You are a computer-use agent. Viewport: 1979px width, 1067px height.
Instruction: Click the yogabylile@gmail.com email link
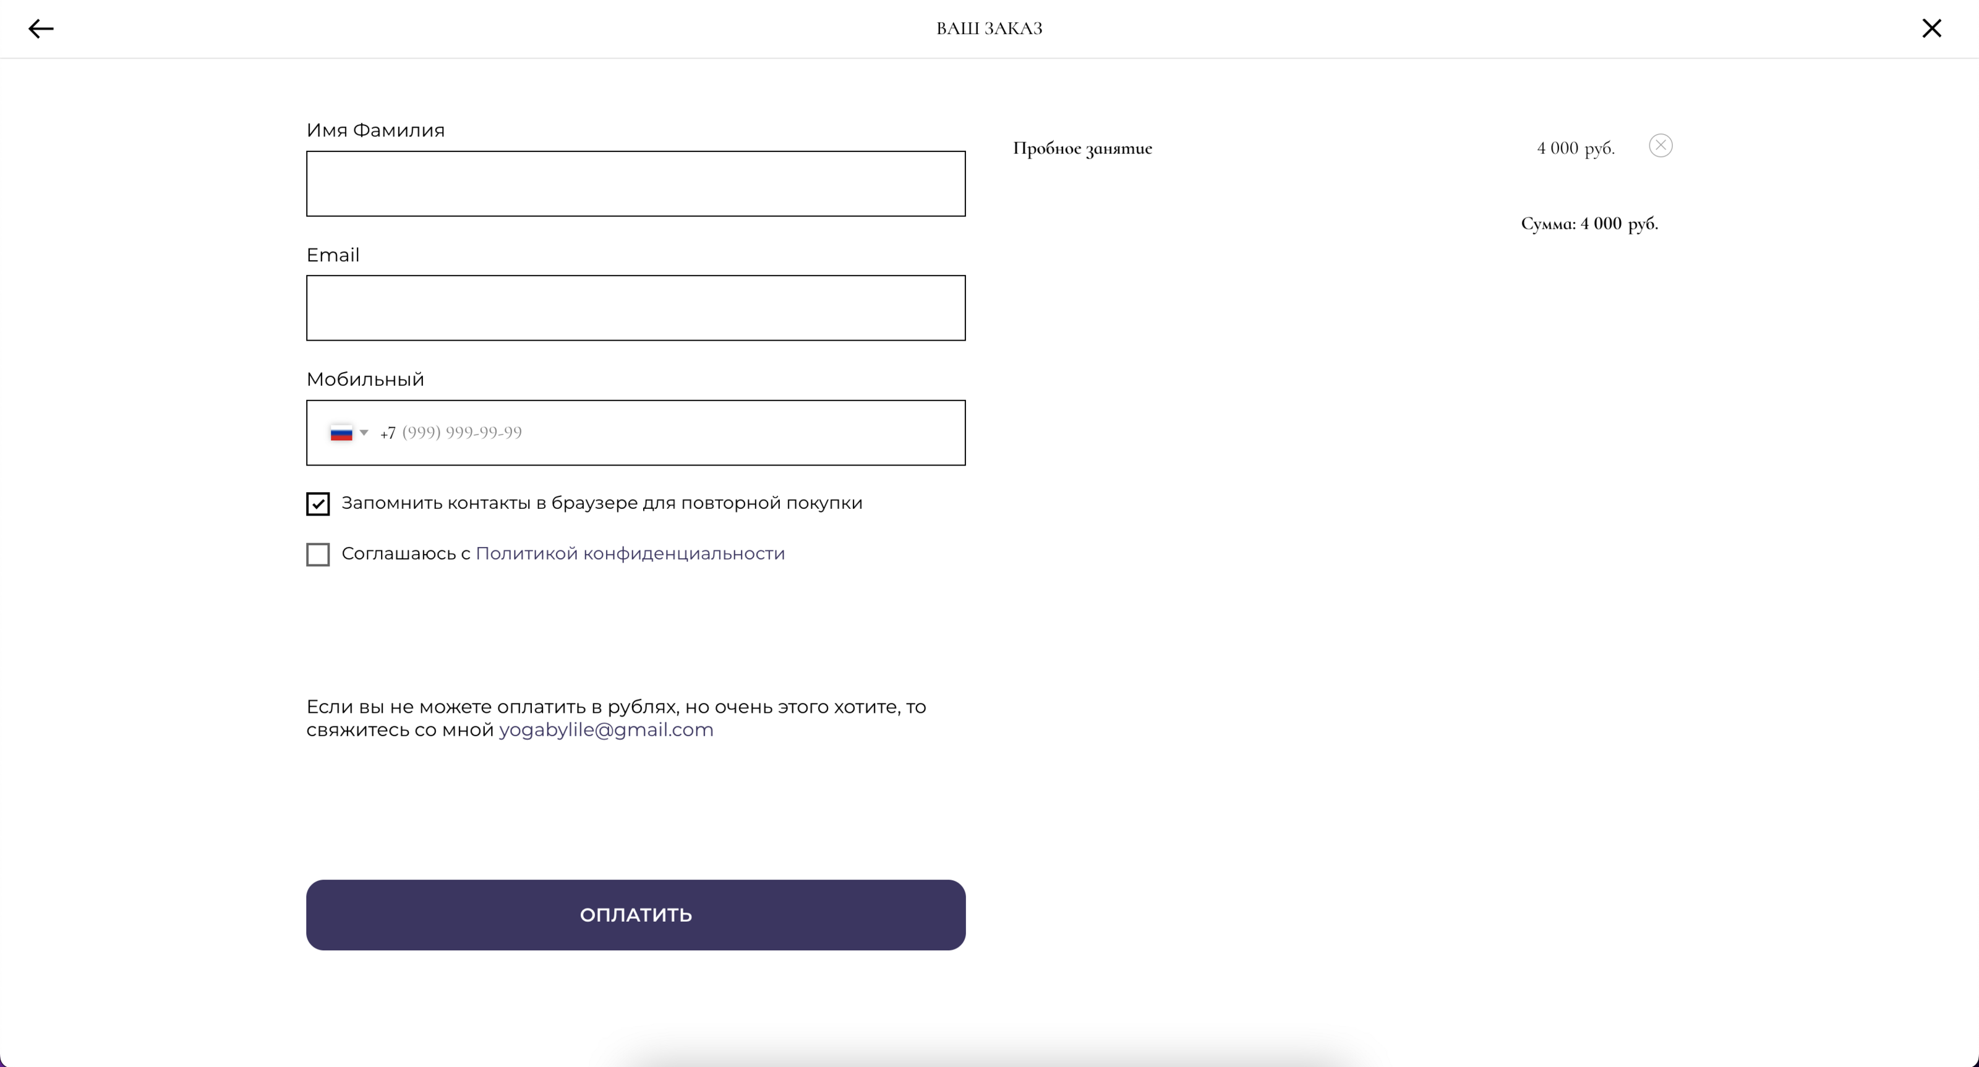point(606,729)
